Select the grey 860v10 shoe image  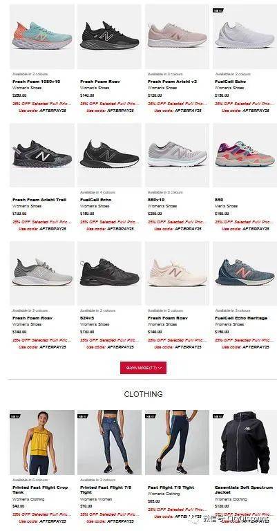[x=178, y=155]
